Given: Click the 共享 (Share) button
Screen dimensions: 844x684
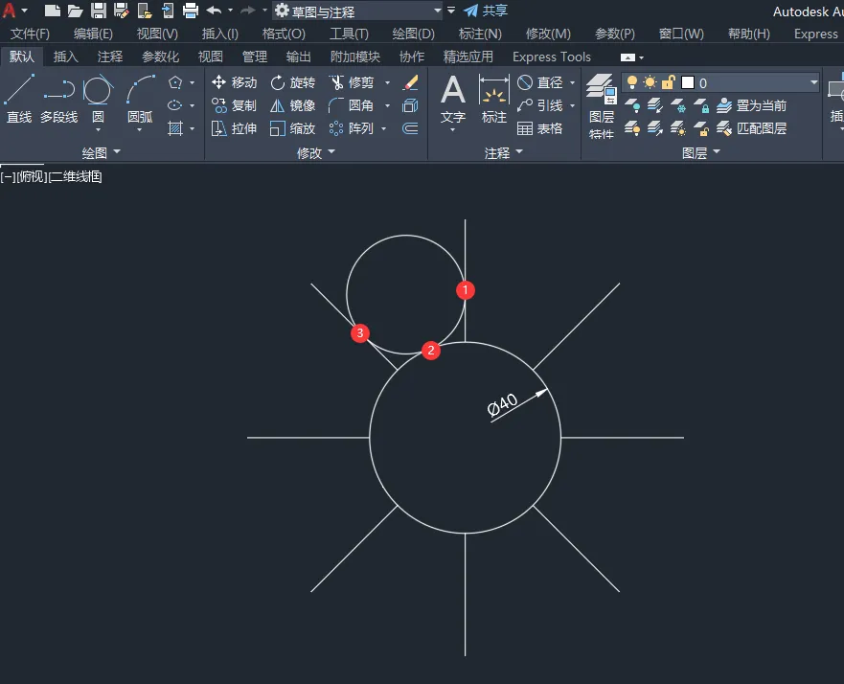Looking at the screenshot, I should click(486, 11).
